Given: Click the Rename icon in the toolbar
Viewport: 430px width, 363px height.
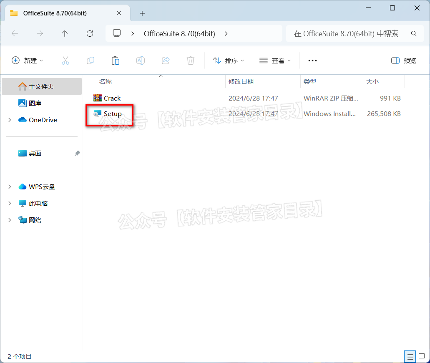Looking at the screenshot, I should (x=141, y=60).
